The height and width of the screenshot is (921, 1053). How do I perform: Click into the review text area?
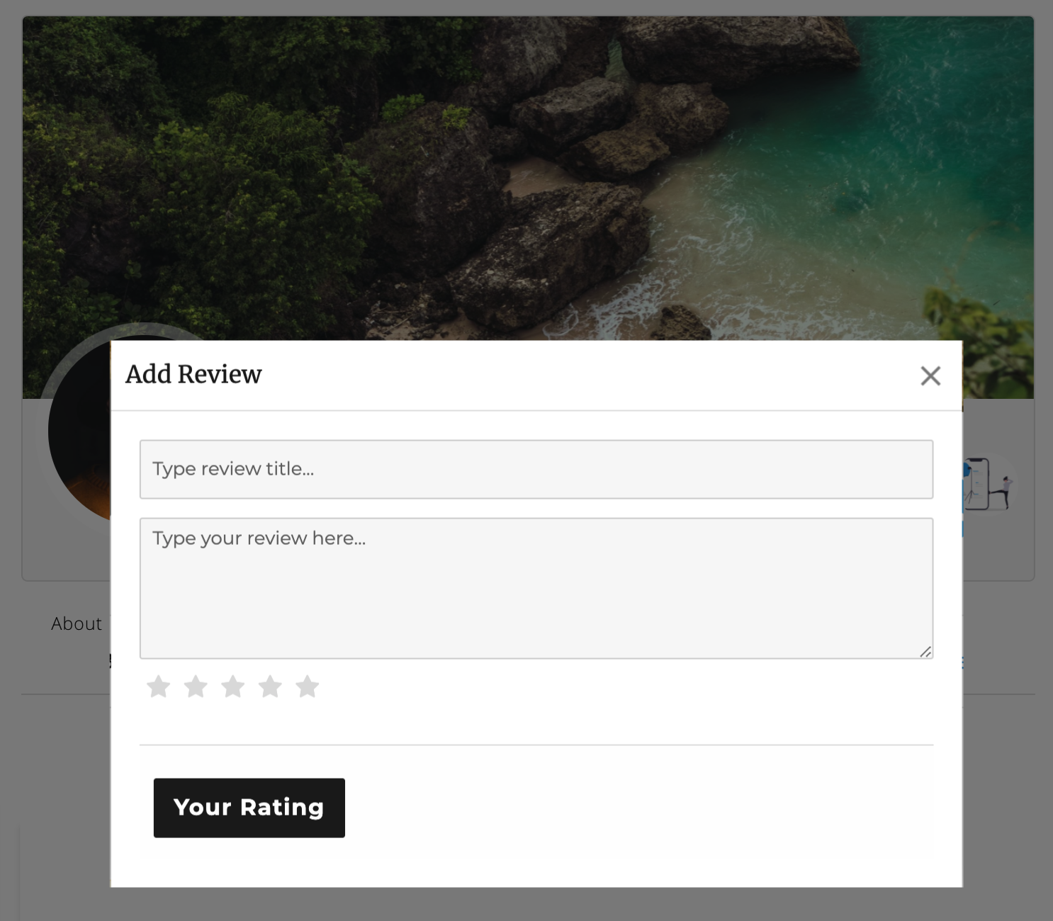click(x=536, y=588)
